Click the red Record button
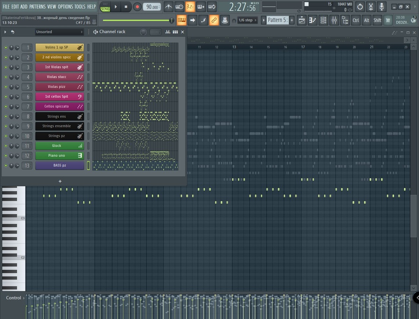 point(137,7)
